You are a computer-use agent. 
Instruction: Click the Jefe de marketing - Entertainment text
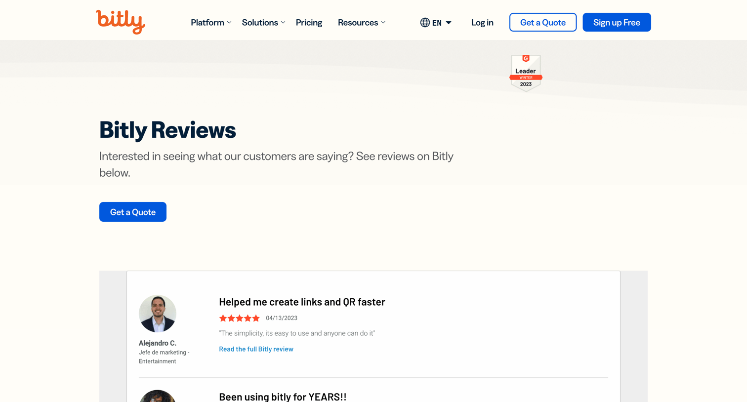pyautogui.click(x=164, y=357)
